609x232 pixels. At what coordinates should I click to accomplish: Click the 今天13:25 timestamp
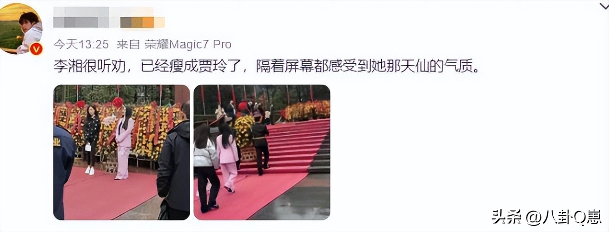[x=81, y=45]
